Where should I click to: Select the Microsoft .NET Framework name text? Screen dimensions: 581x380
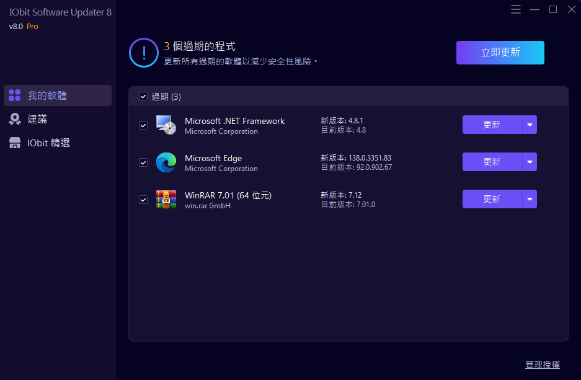234,121
